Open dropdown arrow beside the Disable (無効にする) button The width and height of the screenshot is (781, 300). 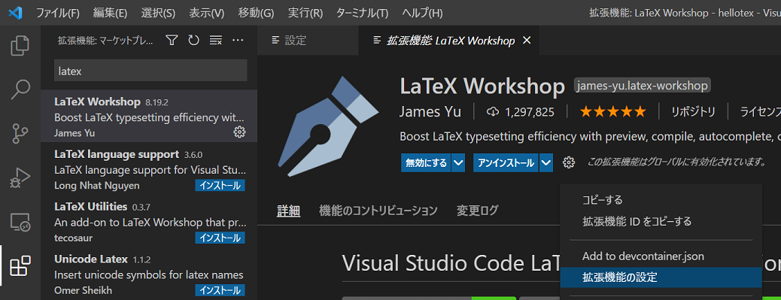click(459, 162)
